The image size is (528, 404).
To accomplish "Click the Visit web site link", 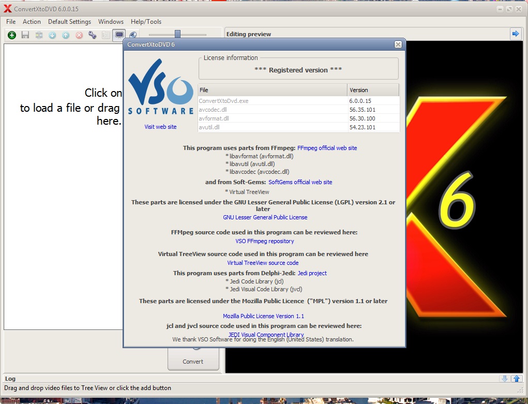I will [161, 127].
